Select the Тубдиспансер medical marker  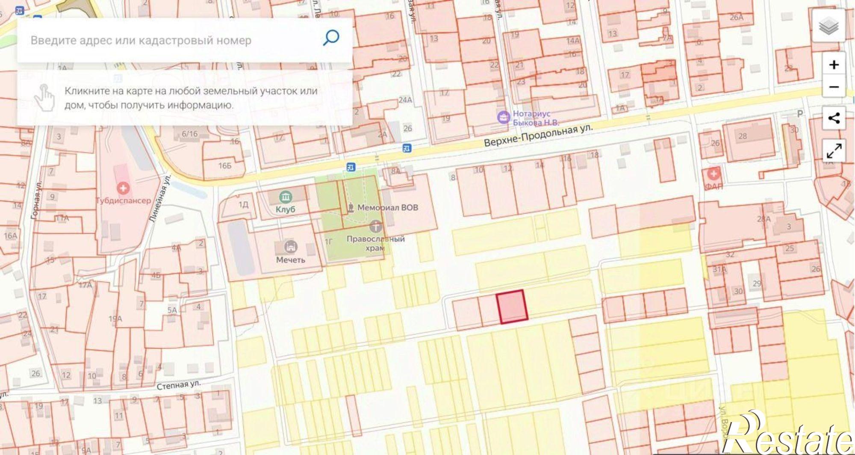point(124,188)
